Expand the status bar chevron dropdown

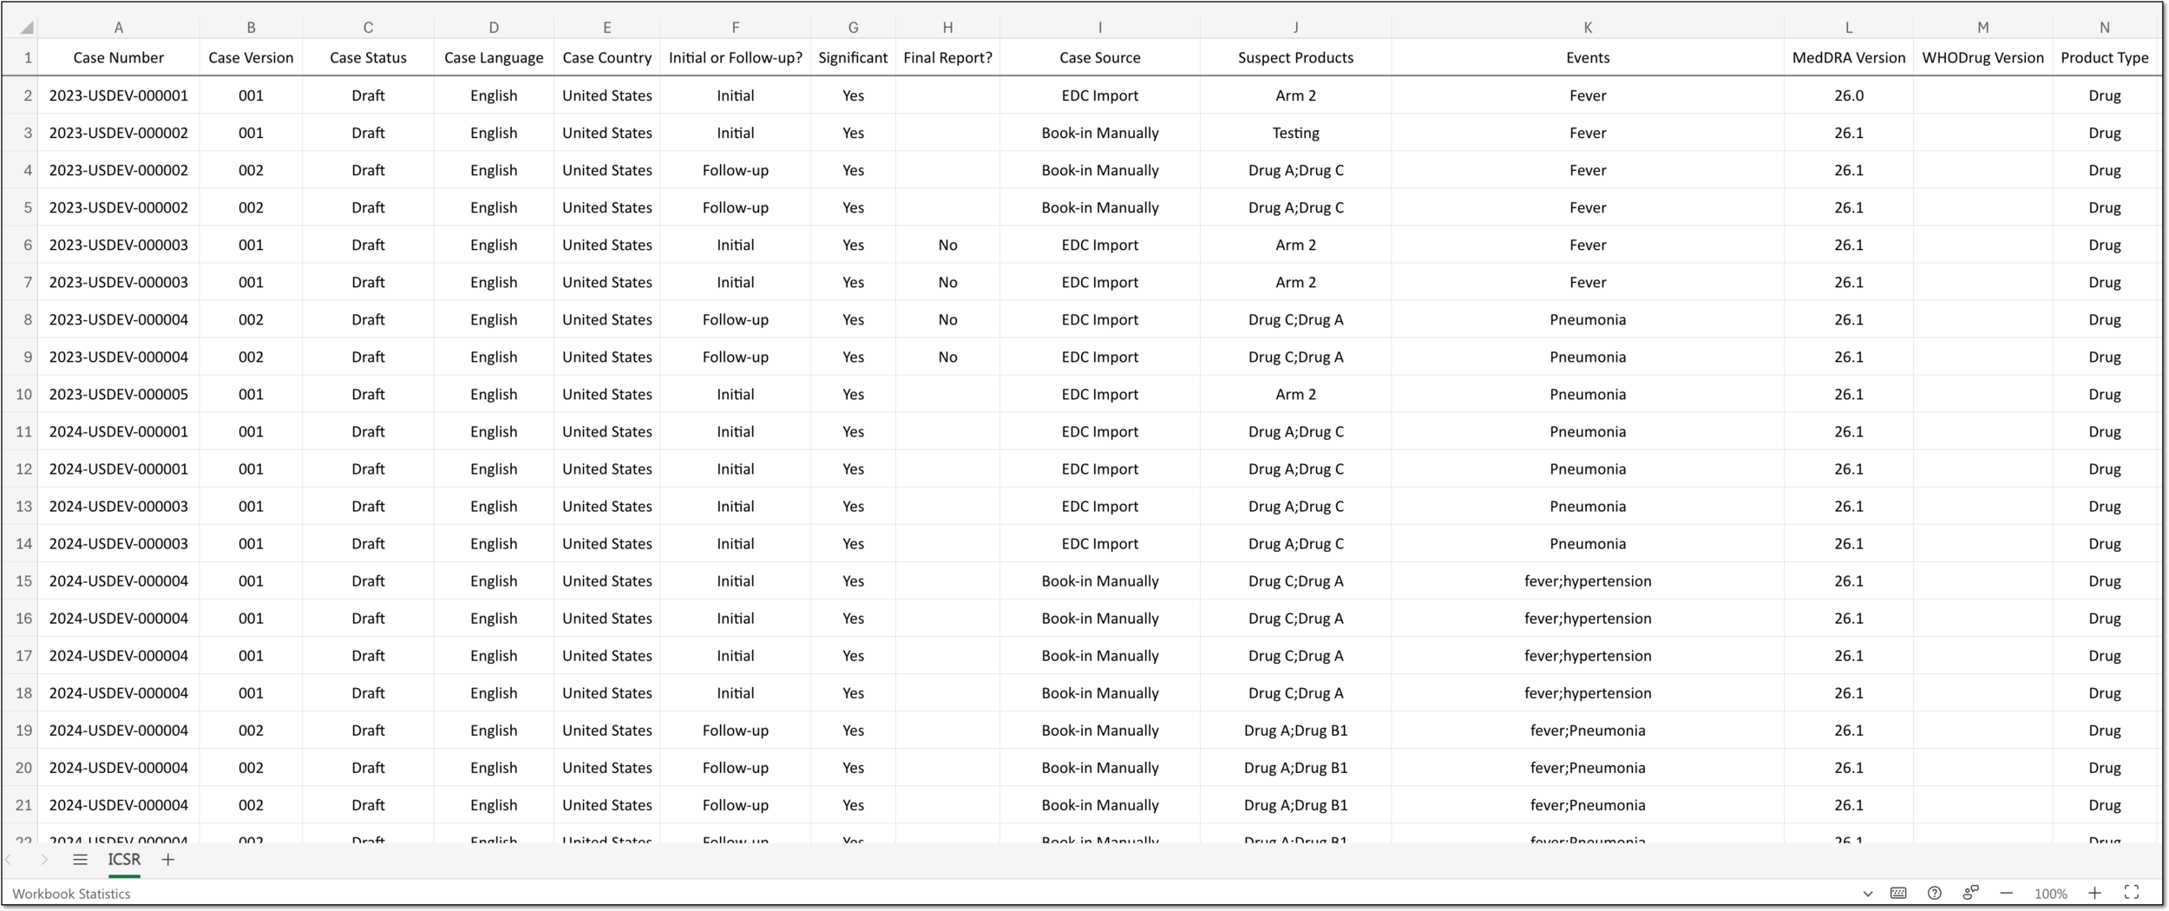(x=1868, y=894)
